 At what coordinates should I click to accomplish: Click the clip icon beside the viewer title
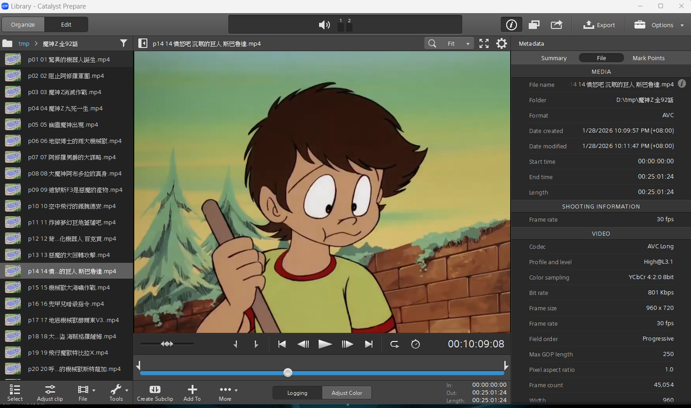pos(143,43)
